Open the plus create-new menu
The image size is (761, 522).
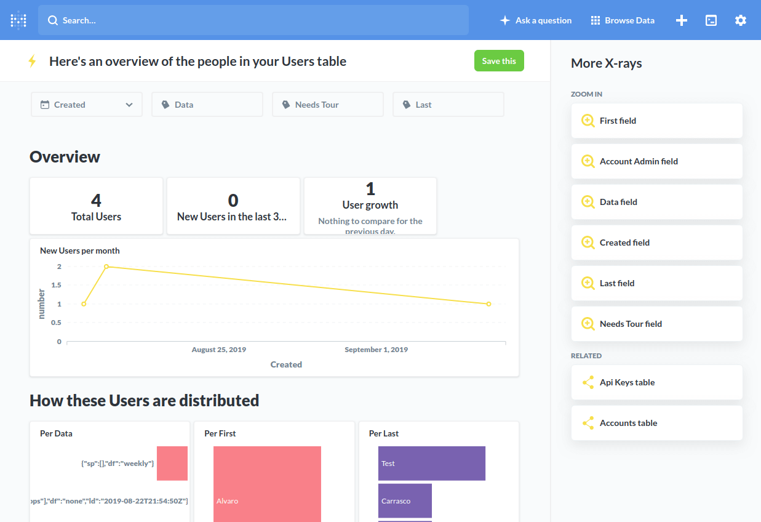[681, 20]
